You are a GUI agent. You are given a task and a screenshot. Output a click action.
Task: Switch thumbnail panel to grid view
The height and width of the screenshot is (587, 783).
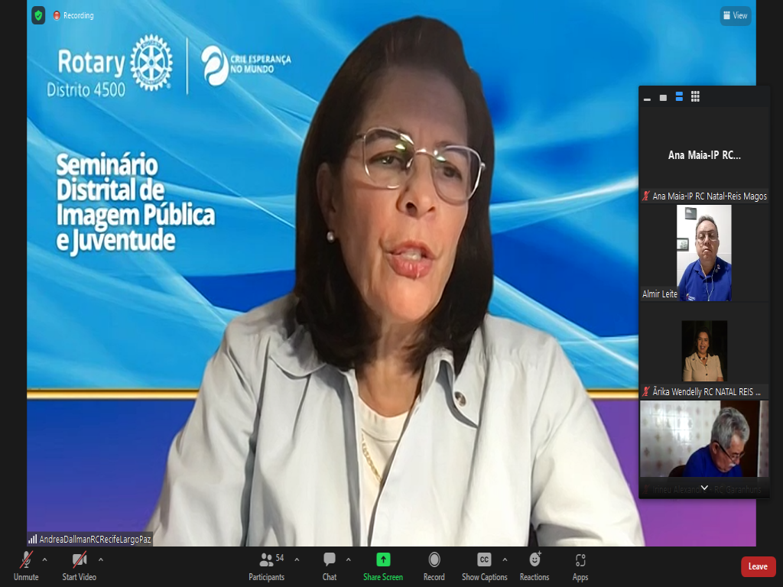[695, 97]
